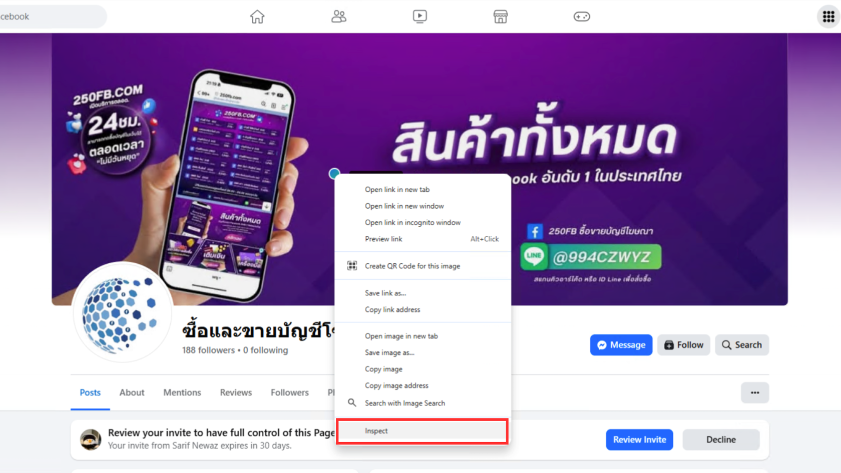Open the Friends icon in top bar
841x473 pixels.
pyautogui.click(x=339, y=17)
